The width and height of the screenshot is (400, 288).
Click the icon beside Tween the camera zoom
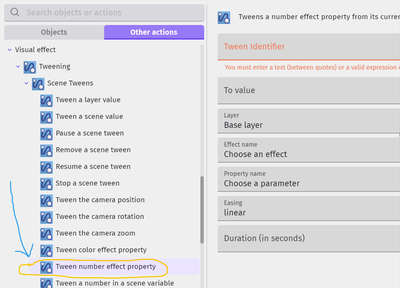47,234
